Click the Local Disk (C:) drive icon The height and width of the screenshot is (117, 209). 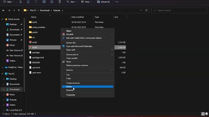8,110
